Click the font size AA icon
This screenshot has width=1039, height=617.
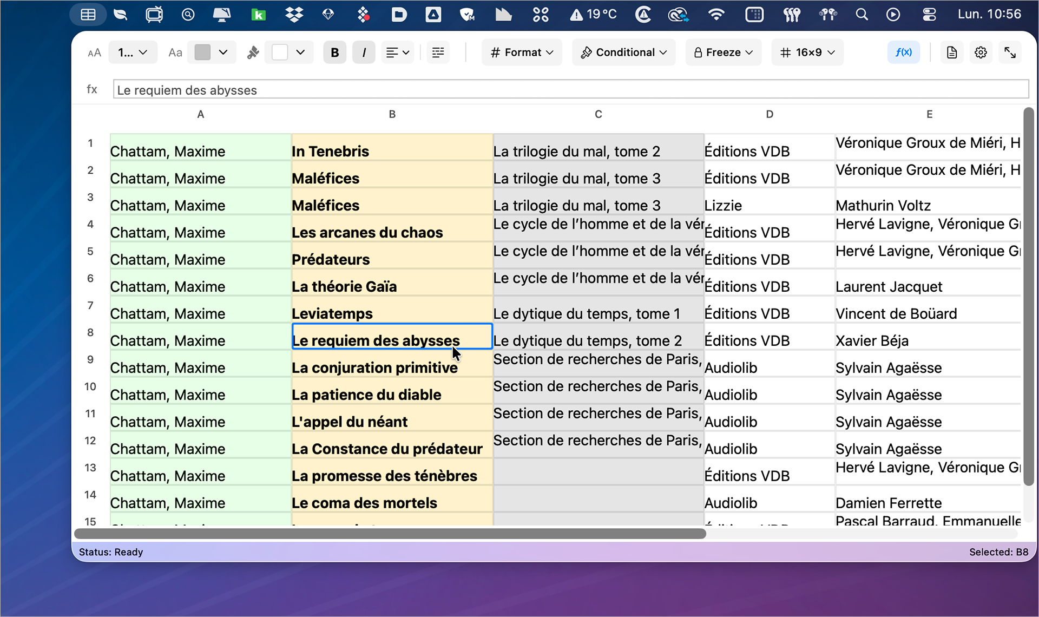point(94,52)
